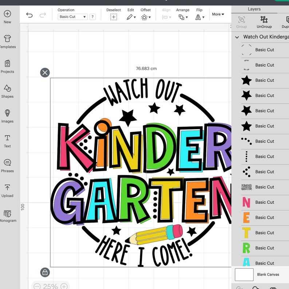Select the yellow T letter layer
This screenshot has height=289, width=289.
(x=265, y=233)
